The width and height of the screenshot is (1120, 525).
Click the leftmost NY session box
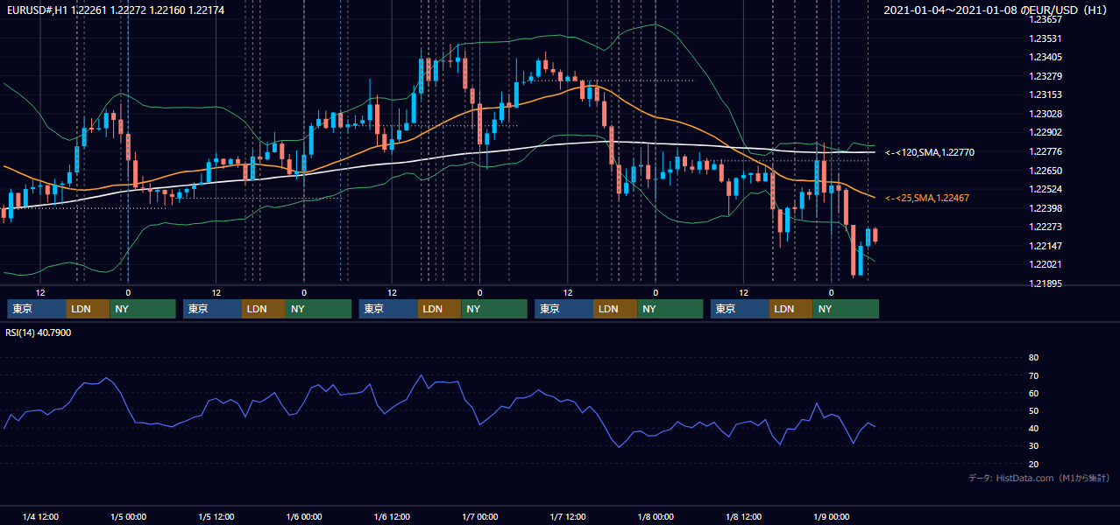pos(143,309)
